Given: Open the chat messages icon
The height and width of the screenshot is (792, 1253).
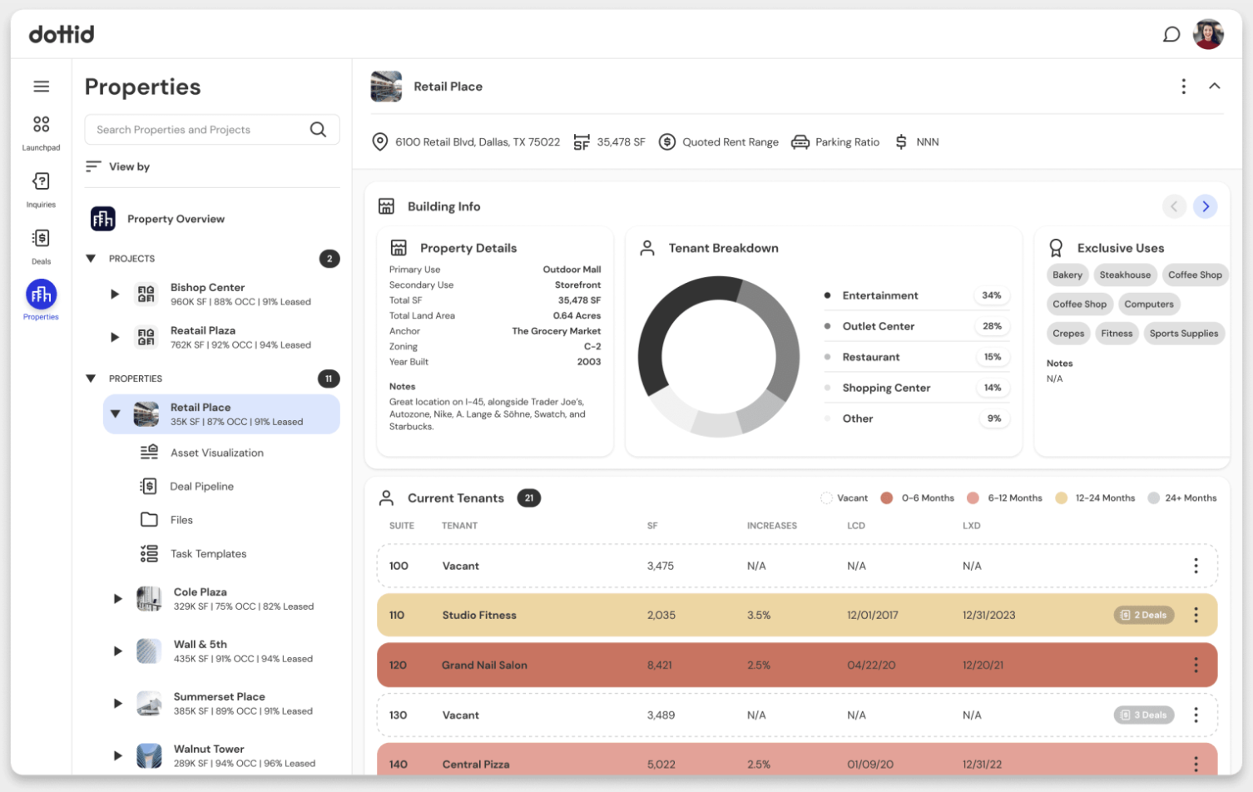Looking at the screenshot, I should [x=1171, y=34].
